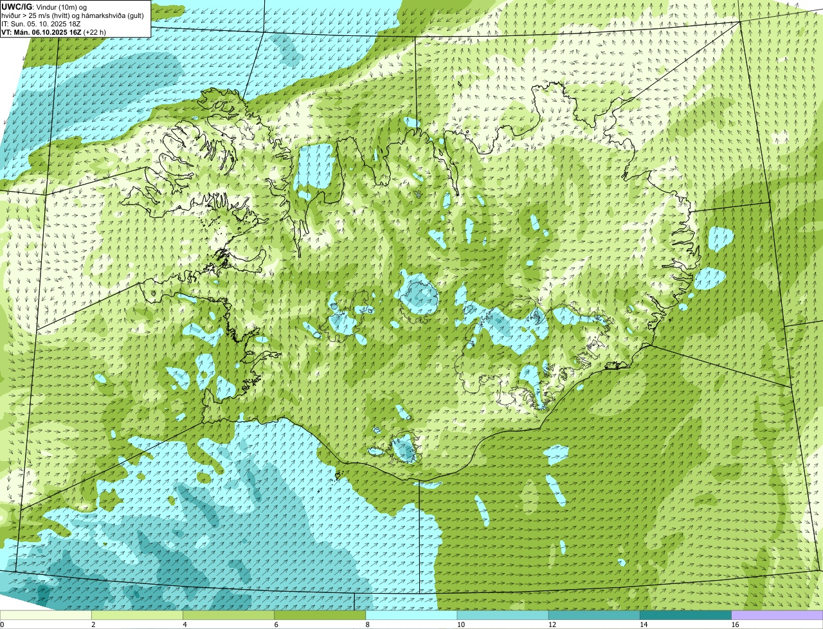Click the legend swatch between 2 and 4
Screen dimensions: 823x629
point(137,615)
